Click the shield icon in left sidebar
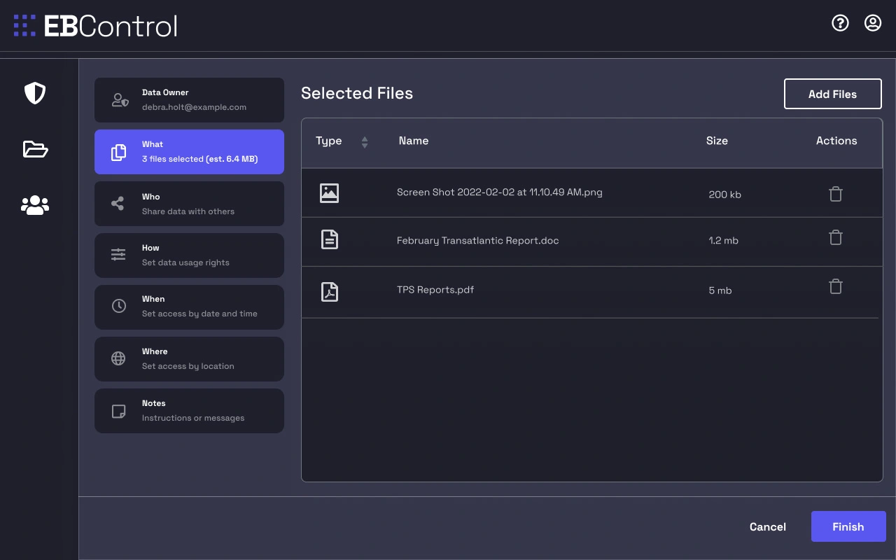This screenshot has height=560, width=896. pos(35,93)
